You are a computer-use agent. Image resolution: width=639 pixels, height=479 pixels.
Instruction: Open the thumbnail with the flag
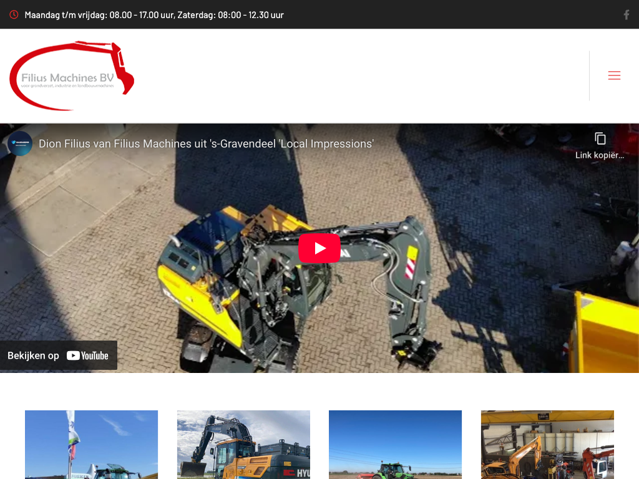click(x=91, y=444)
